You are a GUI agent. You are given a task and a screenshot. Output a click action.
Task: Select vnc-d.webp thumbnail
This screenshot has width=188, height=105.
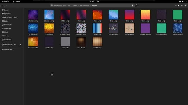point(49,41)
